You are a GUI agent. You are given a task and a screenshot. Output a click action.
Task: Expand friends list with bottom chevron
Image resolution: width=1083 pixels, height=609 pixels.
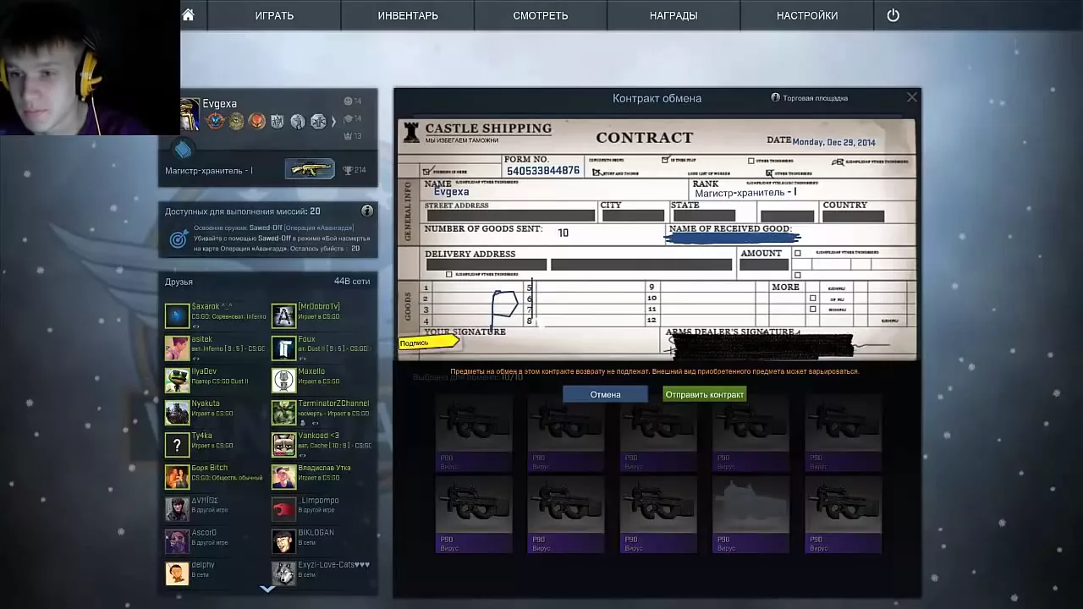(267, 589)
